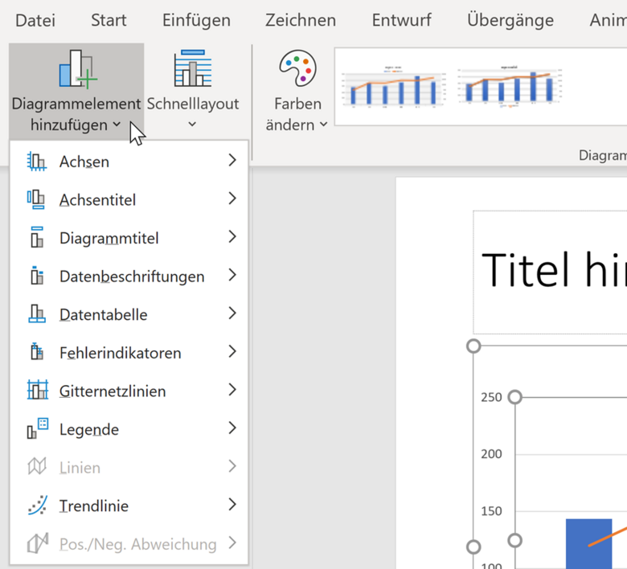
Task: Click the Legende menu icon
Action: (x=38, y=428)
